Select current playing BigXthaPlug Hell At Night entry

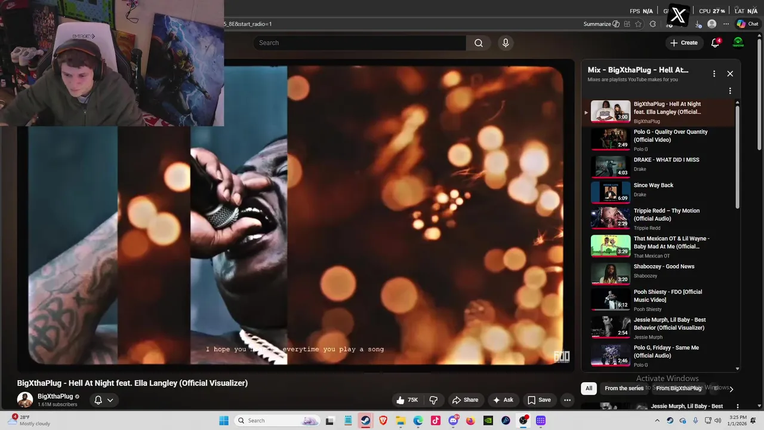(x=658, y=112)
